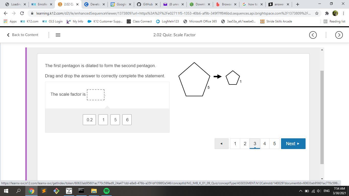Switch to the Browse tab

point(226,4)
